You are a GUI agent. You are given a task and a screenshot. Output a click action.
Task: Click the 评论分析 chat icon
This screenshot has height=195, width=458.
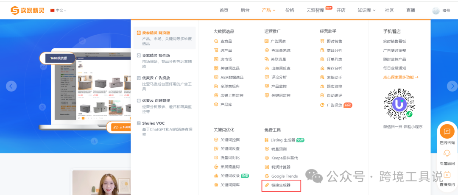[267, 77]
